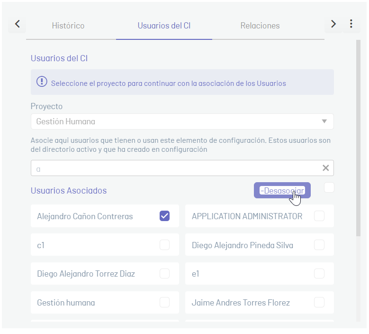Switch to the Histórico tab

pos(68,26)
